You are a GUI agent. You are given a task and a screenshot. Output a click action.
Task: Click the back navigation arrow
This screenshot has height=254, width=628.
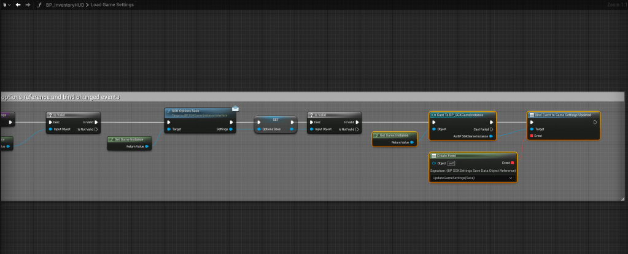[x=18, y=5]
